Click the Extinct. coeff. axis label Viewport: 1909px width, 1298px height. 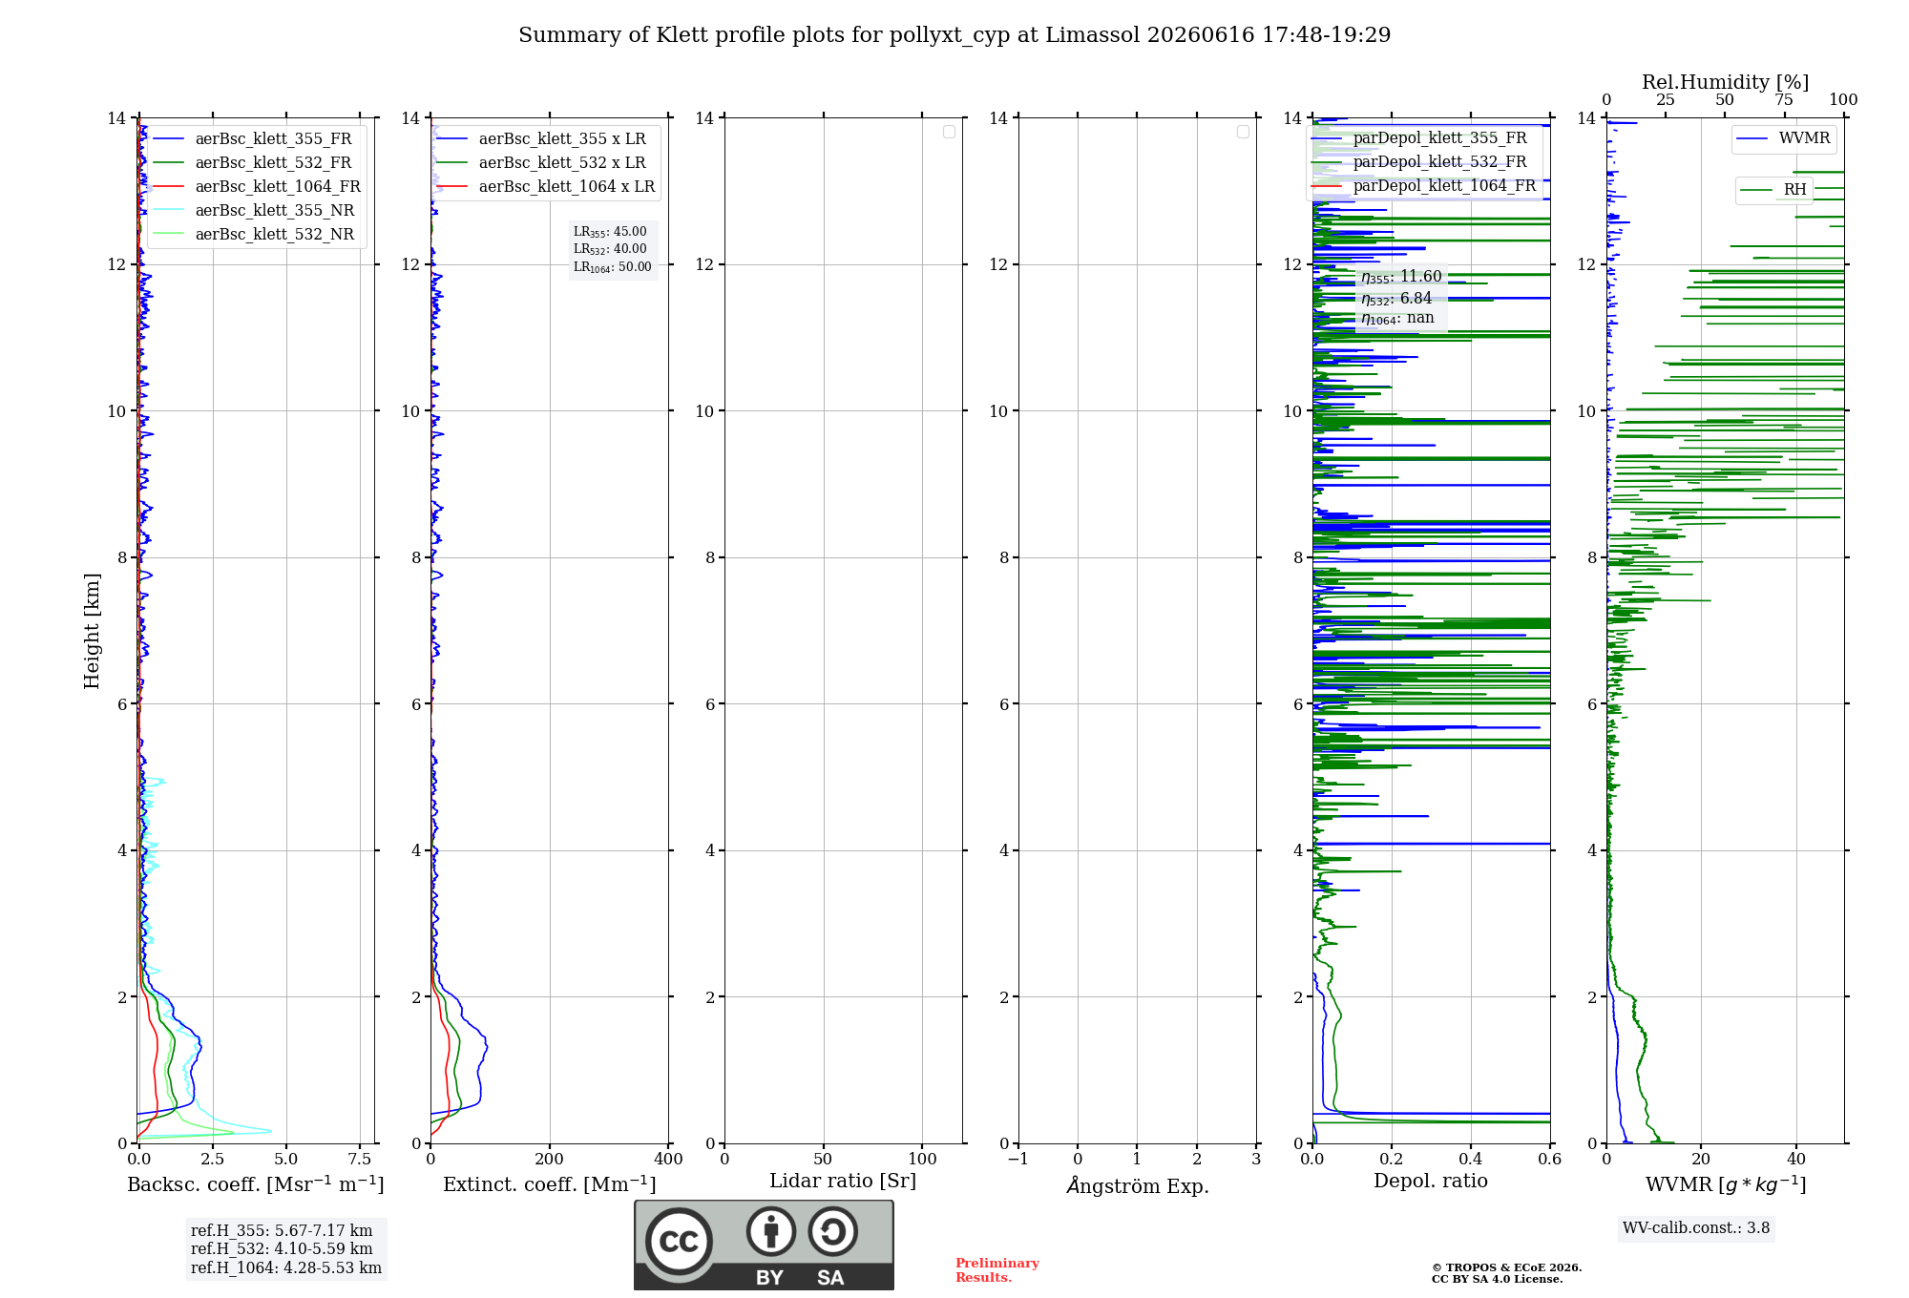550,1183
